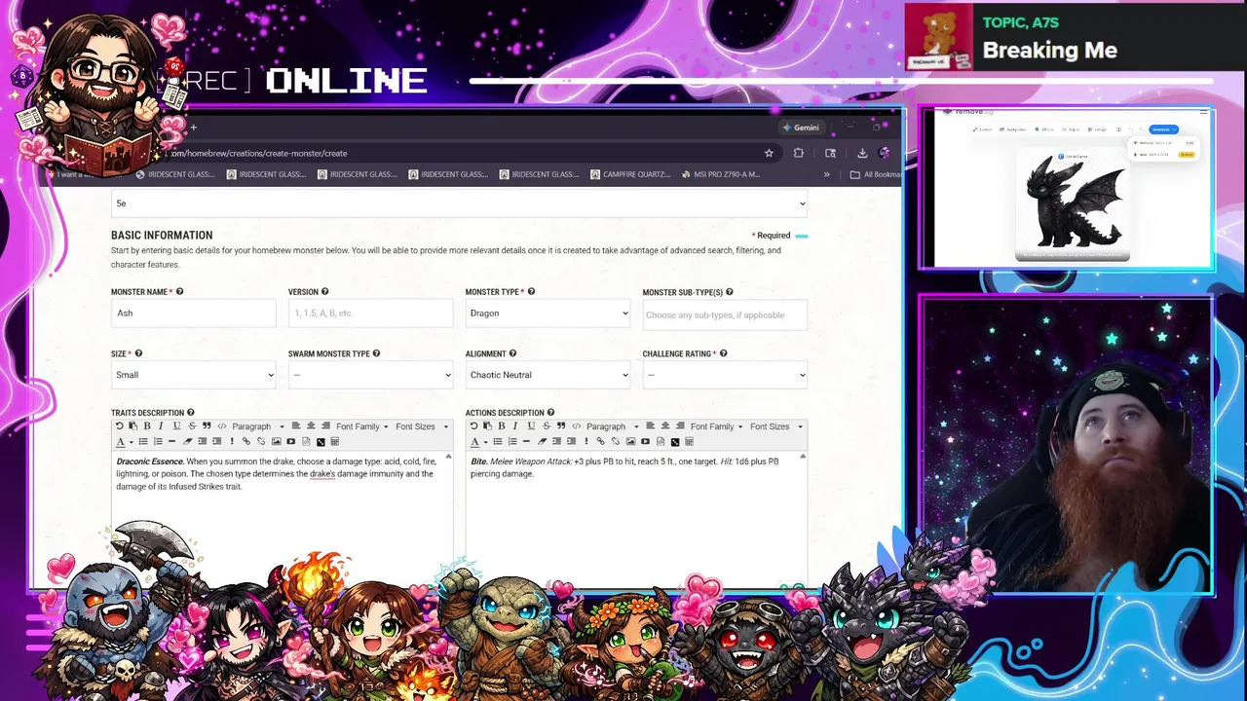
Task: Undo in the Traits Description editor
Action: click(x=120, y=426)
